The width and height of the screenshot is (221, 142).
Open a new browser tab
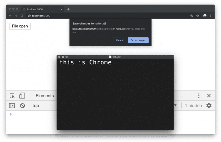(x=68, y=9)
